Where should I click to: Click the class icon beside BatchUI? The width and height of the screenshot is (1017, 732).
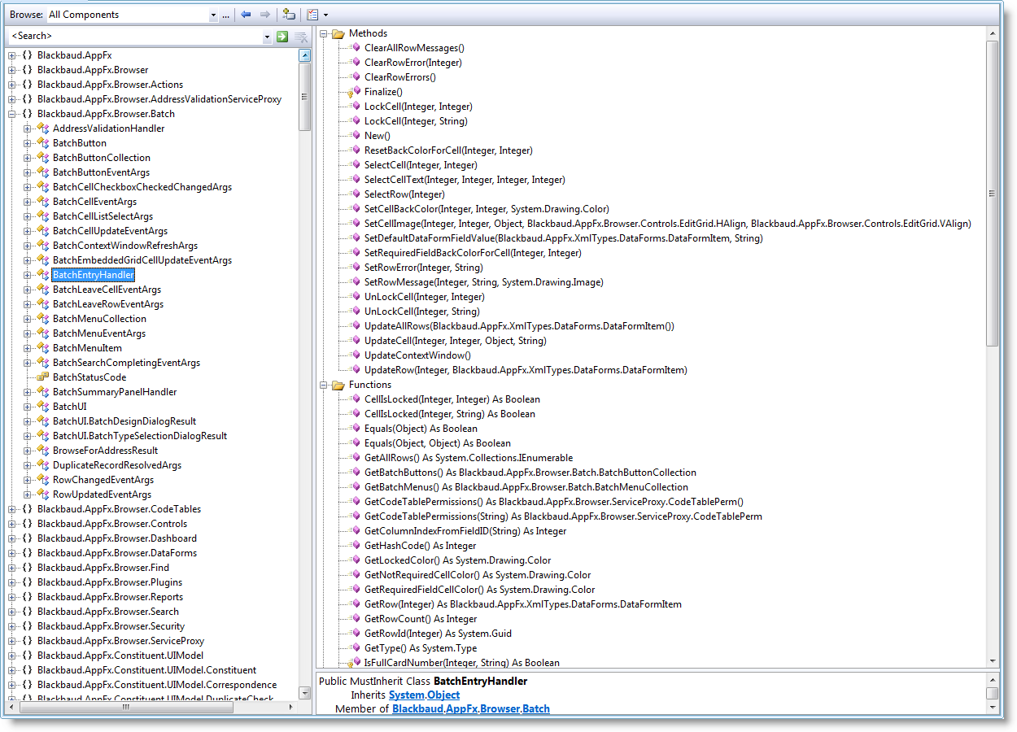pos(44,407)
